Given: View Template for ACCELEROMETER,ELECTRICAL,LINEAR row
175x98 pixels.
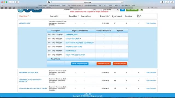Looking at the screenshot, I should (x=151, y=88).
